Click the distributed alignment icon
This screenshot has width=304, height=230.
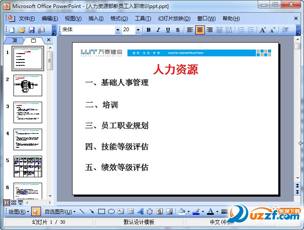(x=219, y=30)
